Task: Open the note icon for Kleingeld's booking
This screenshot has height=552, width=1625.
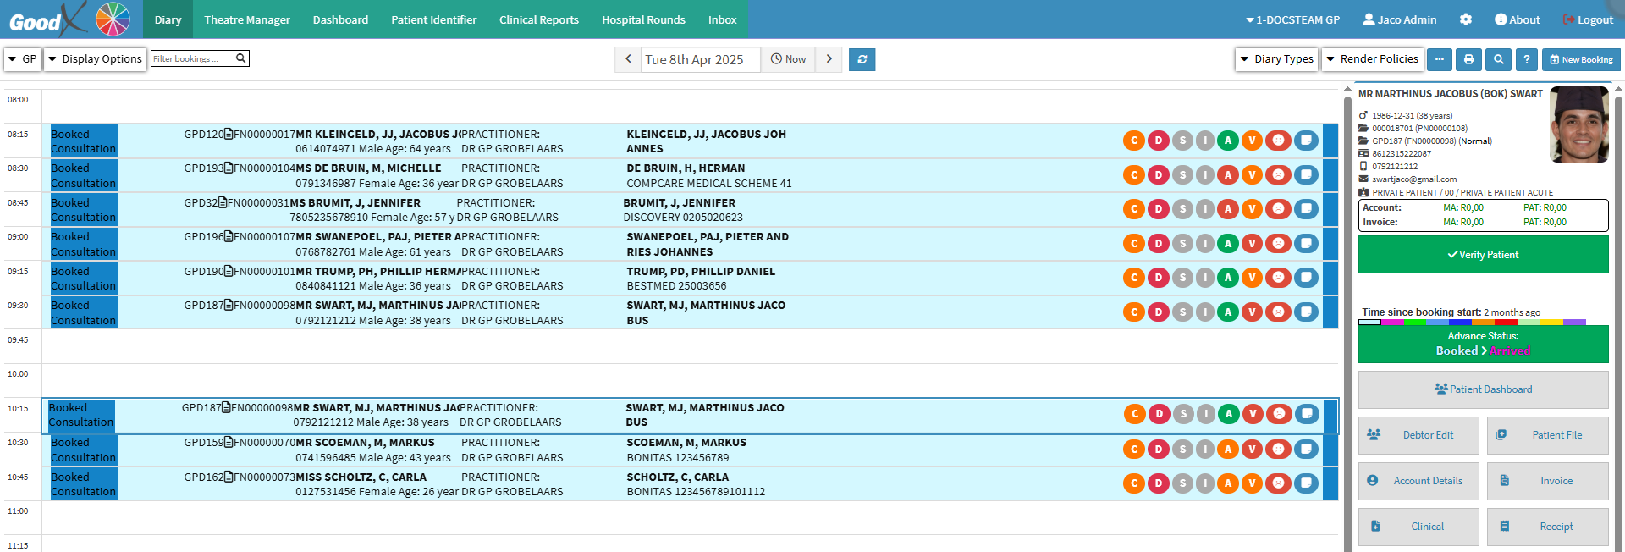Action: pos(1306,141)
